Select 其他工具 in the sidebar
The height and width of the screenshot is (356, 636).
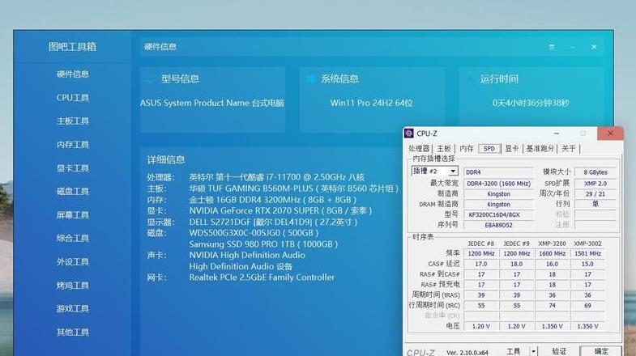73,332
